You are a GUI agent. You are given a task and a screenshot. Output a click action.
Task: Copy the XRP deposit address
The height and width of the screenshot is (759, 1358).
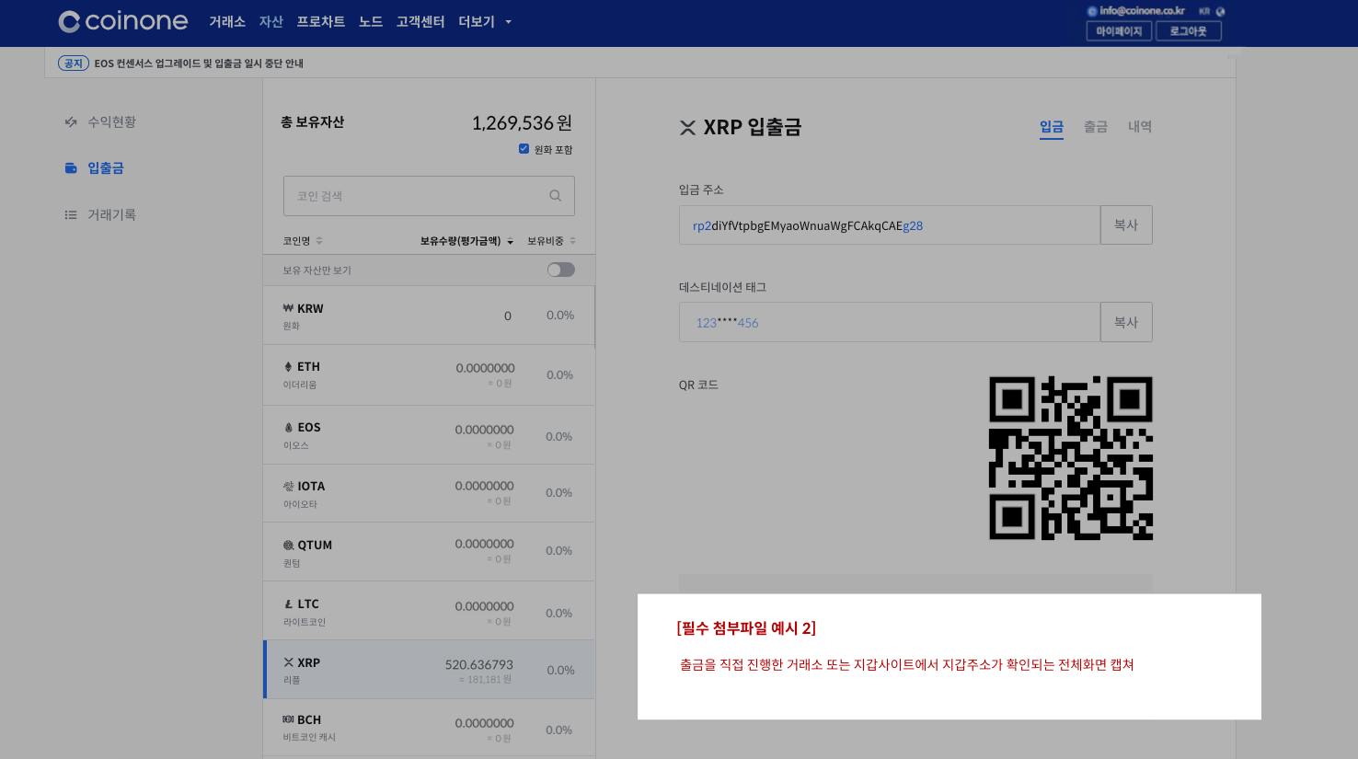tap(1126, 224)
